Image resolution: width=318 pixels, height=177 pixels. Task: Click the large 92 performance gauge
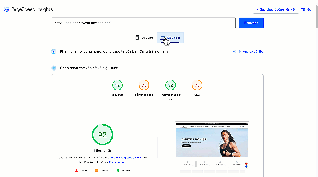tap(103, 135)
